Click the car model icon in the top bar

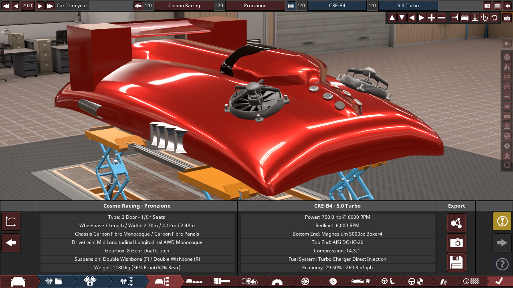pos(138,6)
